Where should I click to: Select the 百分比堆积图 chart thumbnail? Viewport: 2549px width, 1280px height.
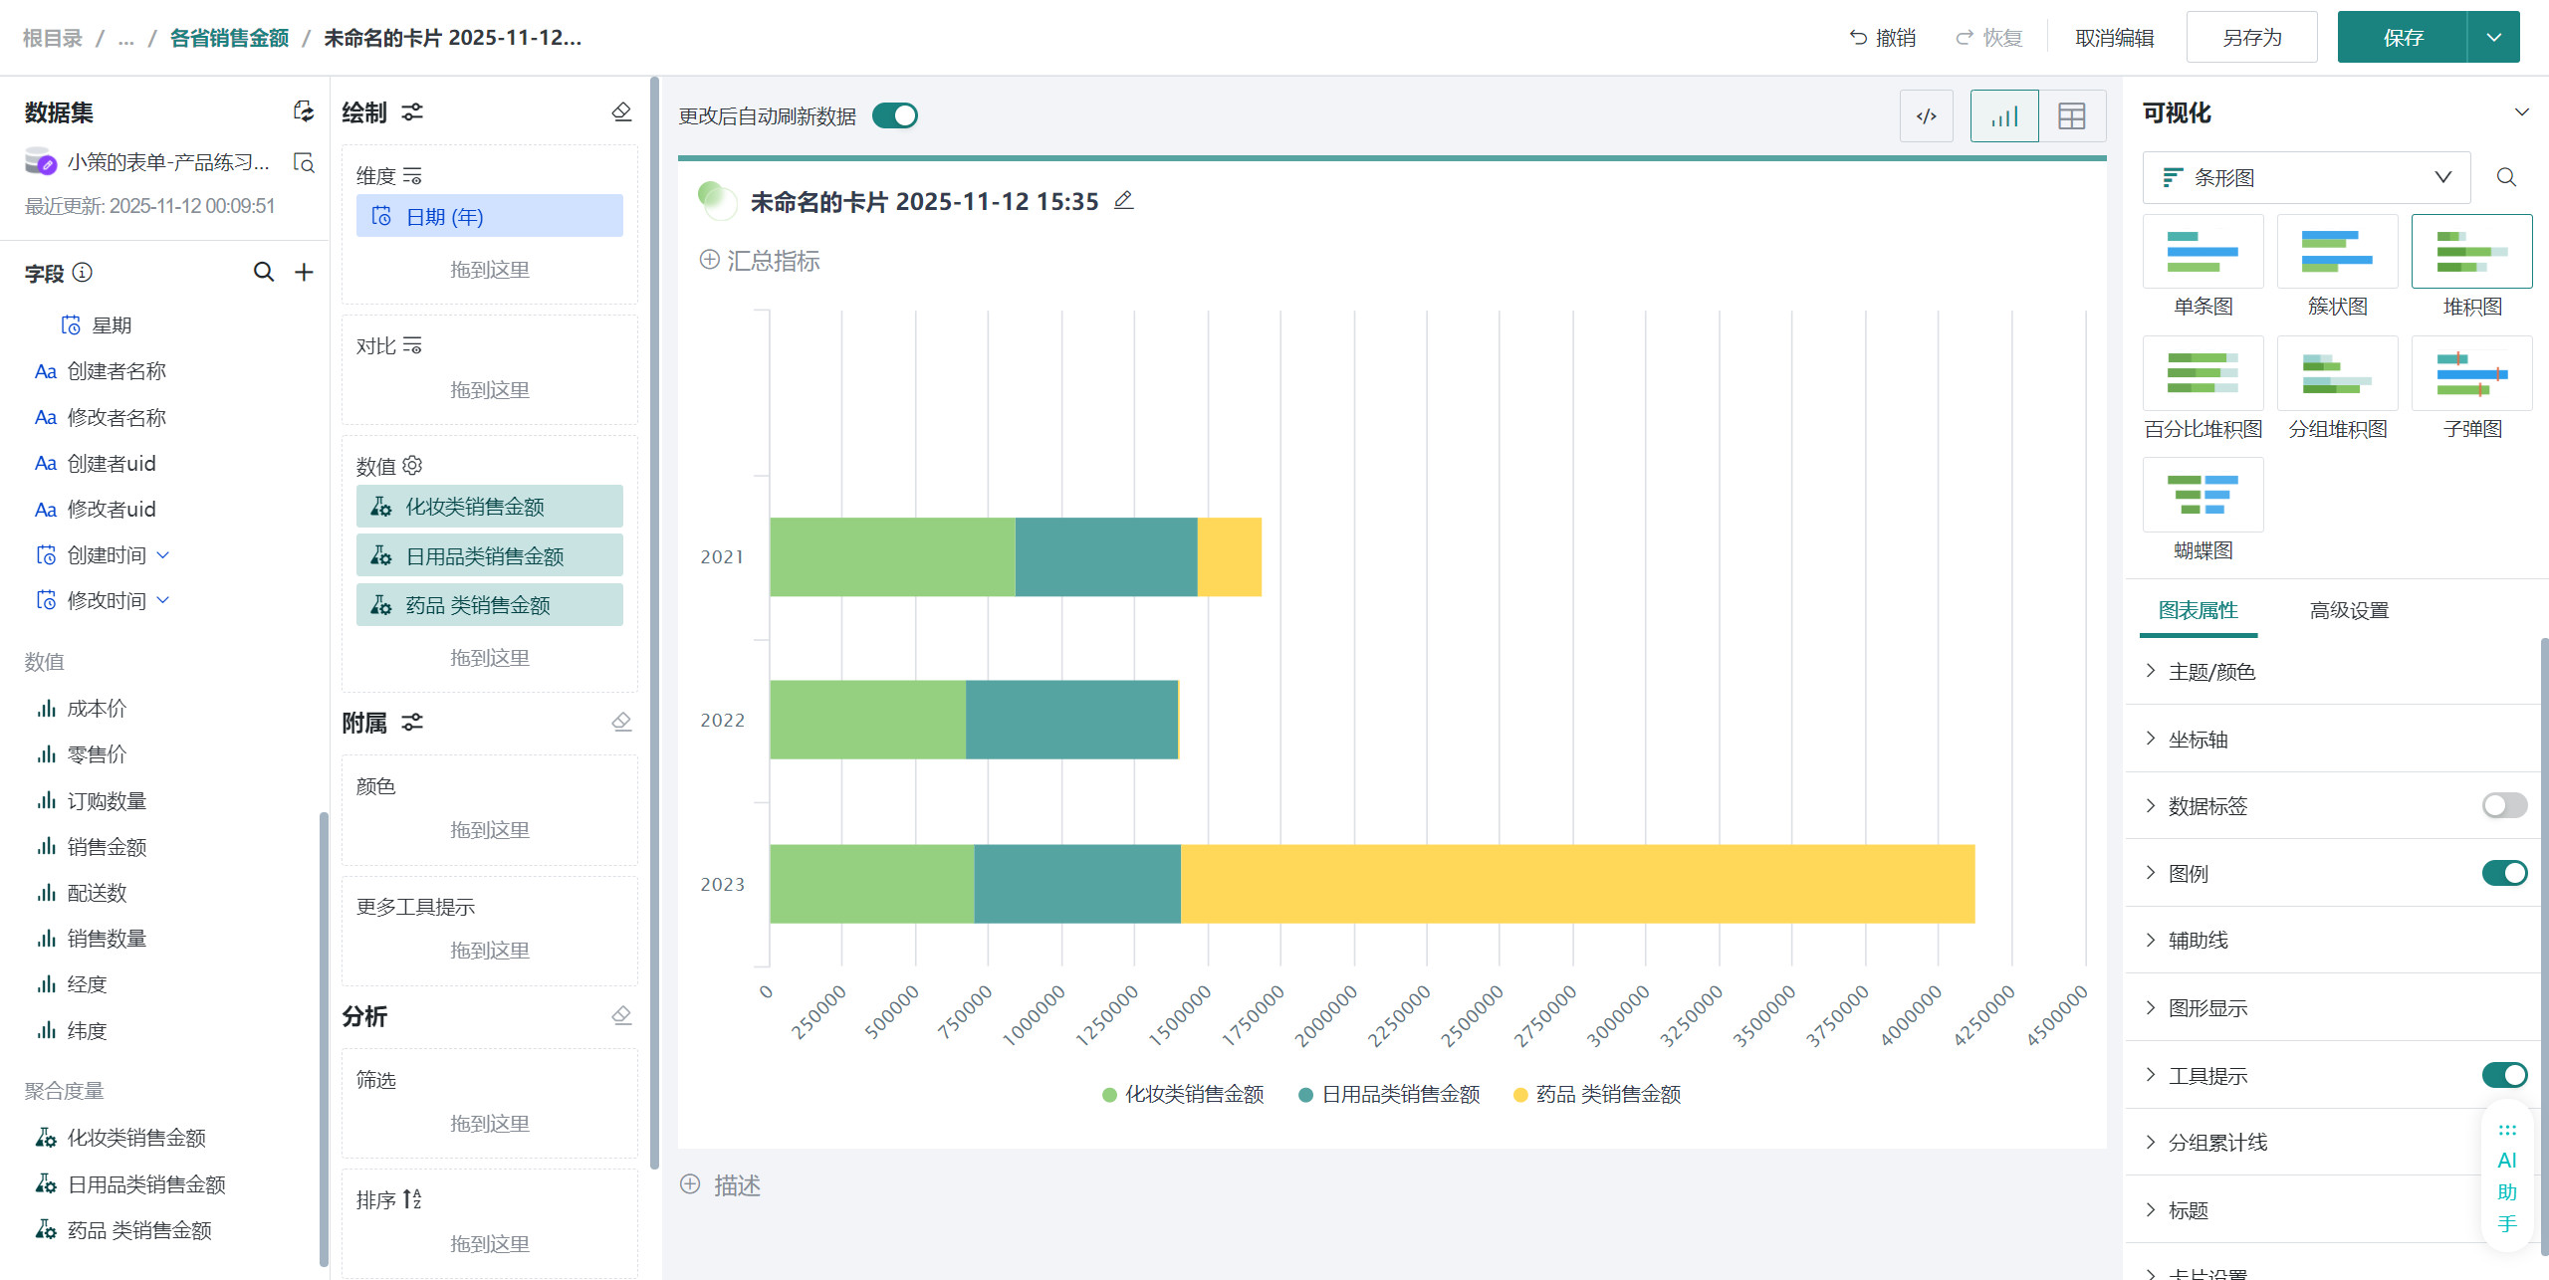click(2202, 374)
